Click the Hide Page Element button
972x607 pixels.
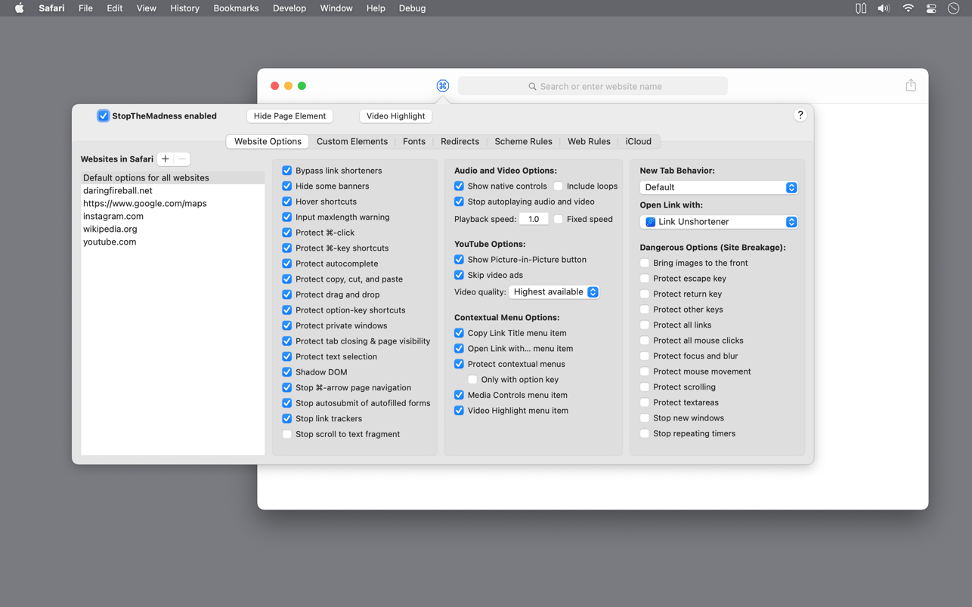[289, 116]
